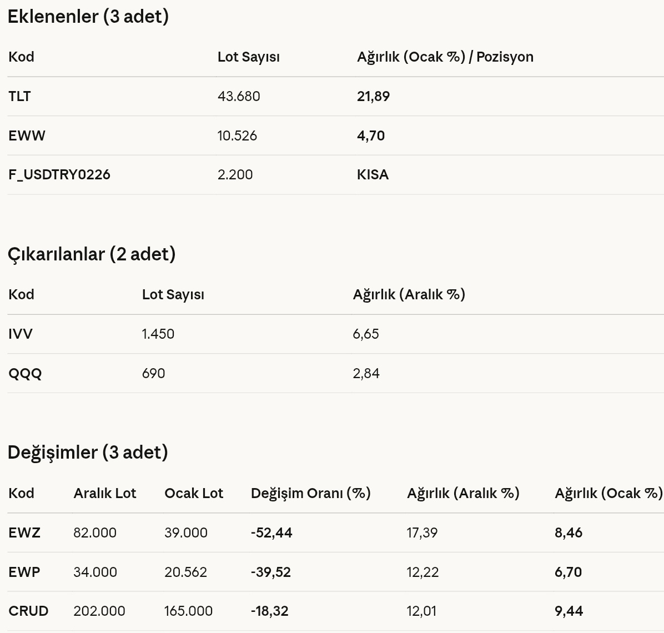The height and width of the screenshot is (633, 664).
Task: Select the QQQ code cell
Action: (25, 374)
